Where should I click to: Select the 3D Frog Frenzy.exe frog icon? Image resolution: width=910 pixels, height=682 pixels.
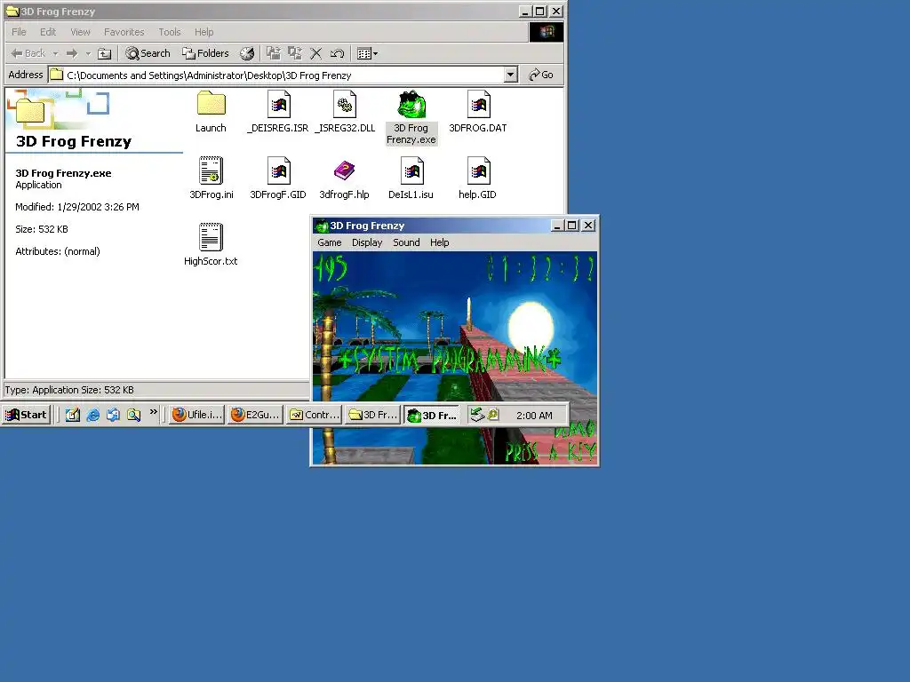(411, 105)
